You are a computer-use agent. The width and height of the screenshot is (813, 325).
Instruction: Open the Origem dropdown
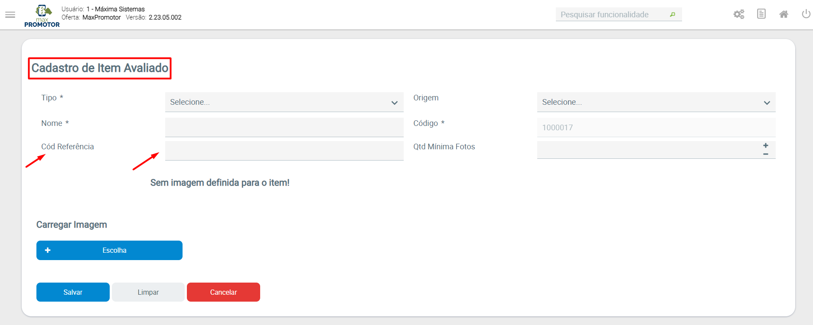pos(656,102)
